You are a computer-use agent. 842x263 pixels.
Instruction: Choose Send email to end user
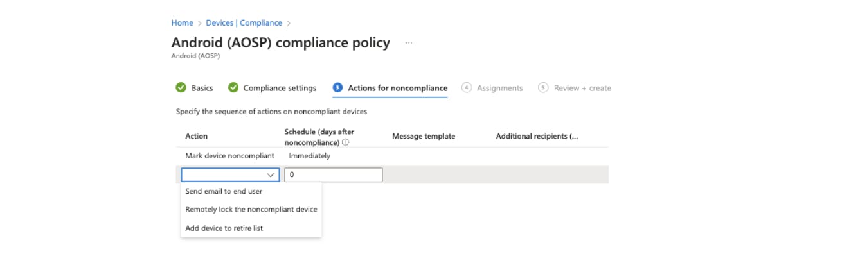coord(224,191)
